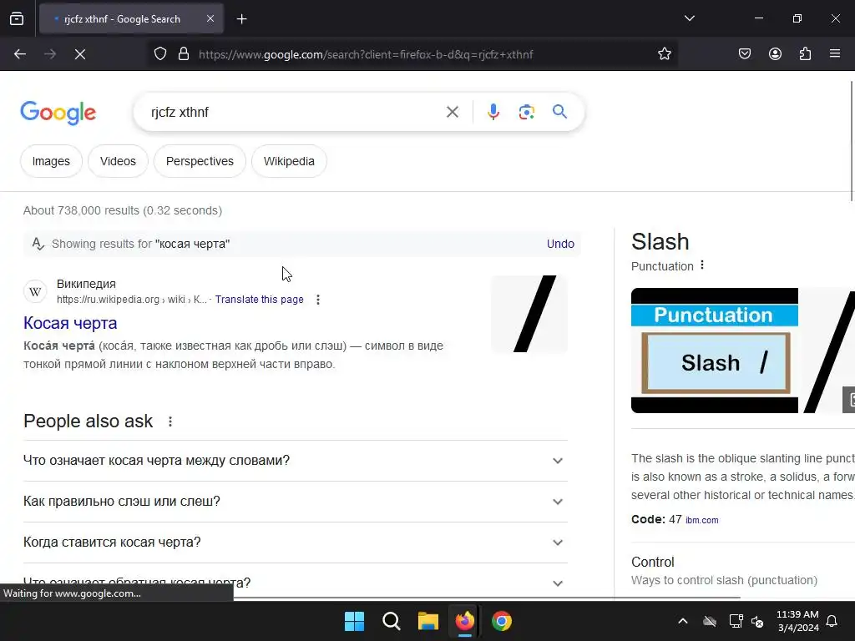The image size is (855, 641).
Task: Open clock and calendar flyout
Action: (797, 621)
